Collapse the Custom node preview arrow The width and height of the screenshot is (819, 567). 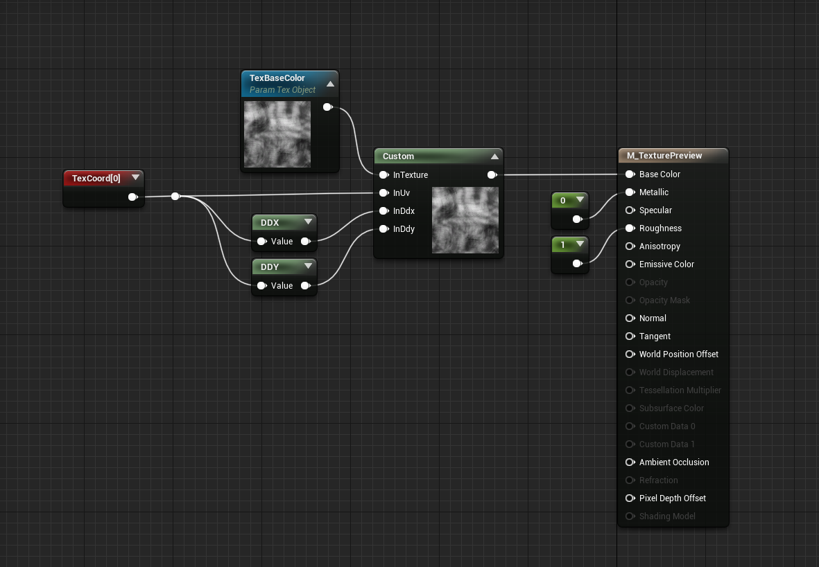(x=494, y=156)
